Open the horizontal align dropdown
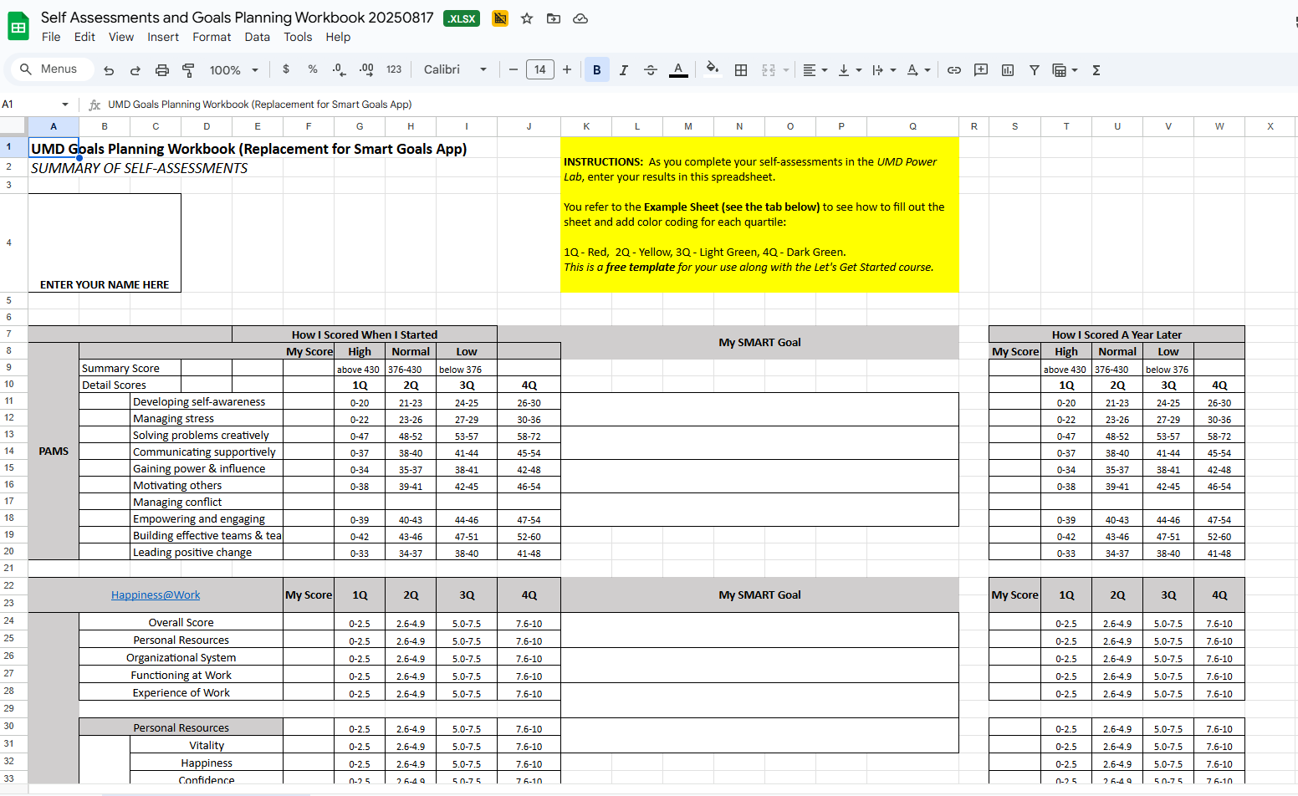This screenshot has width=1298, height=796. [815, 70]
